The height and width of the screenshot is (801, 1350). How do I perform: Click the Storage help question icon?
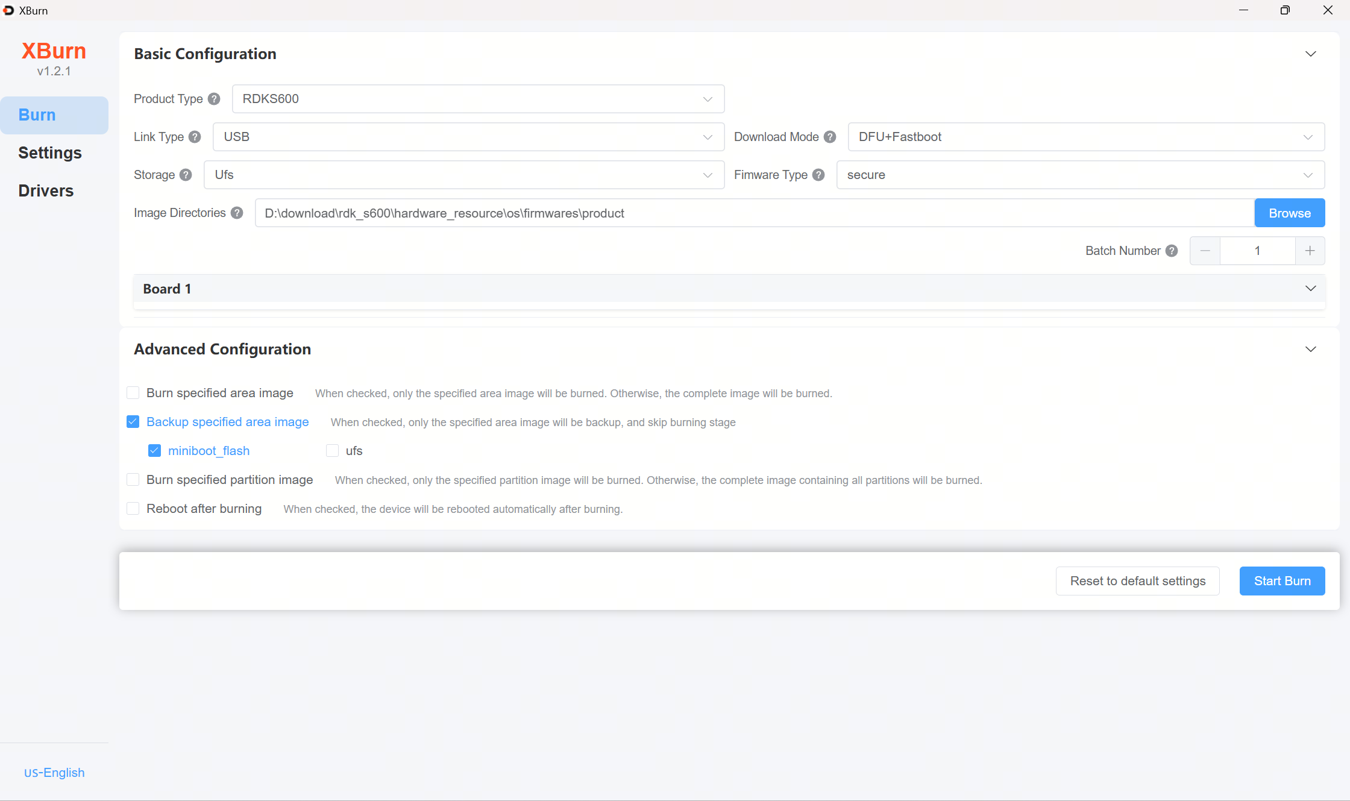[186, 175]
